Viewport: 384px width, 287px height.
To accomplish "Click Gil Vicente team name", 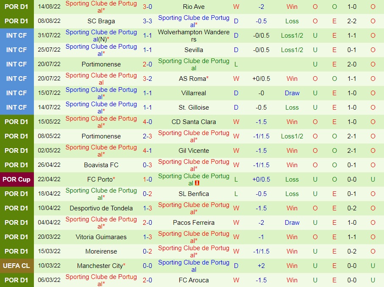I will (x=193, y=150).
